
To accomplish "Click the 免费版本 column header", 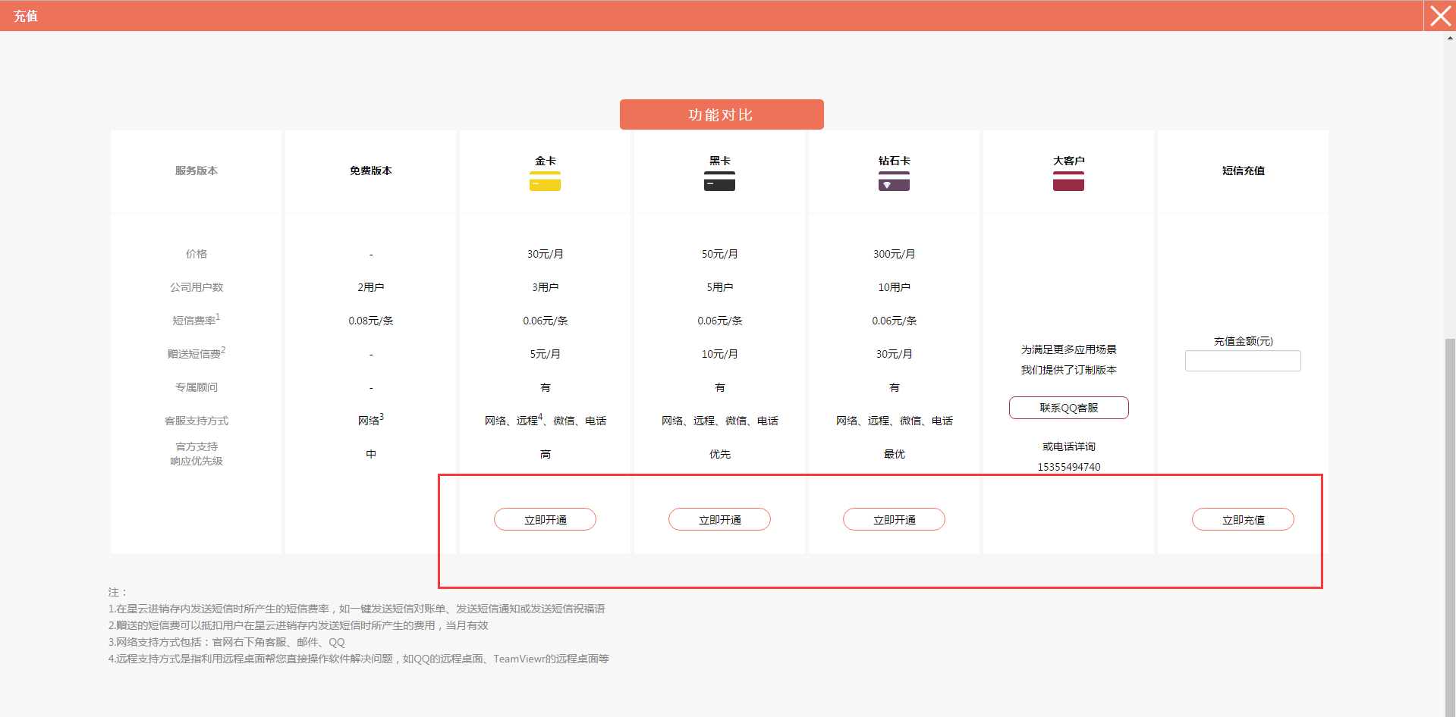I will pos(370,171).
